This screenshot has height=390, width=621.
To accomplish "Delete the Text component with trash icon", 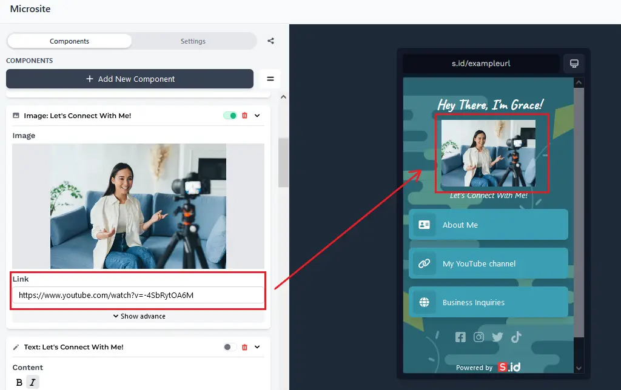I will point(245,347).
